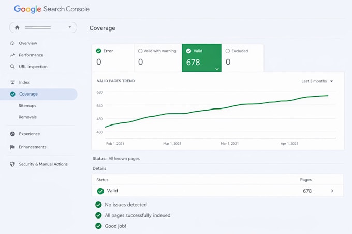This screenshot has height=234, width=352.
Task: Click the Index section icon
Action: tap(12, 82)
